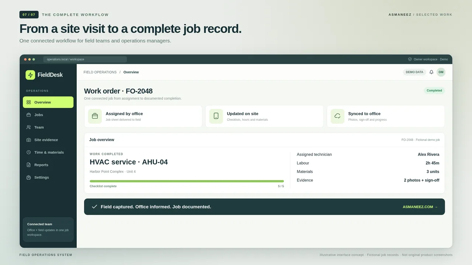Click the DEMO DATA badge
This screenshot has height=265, width=472.
coord(414,72)
